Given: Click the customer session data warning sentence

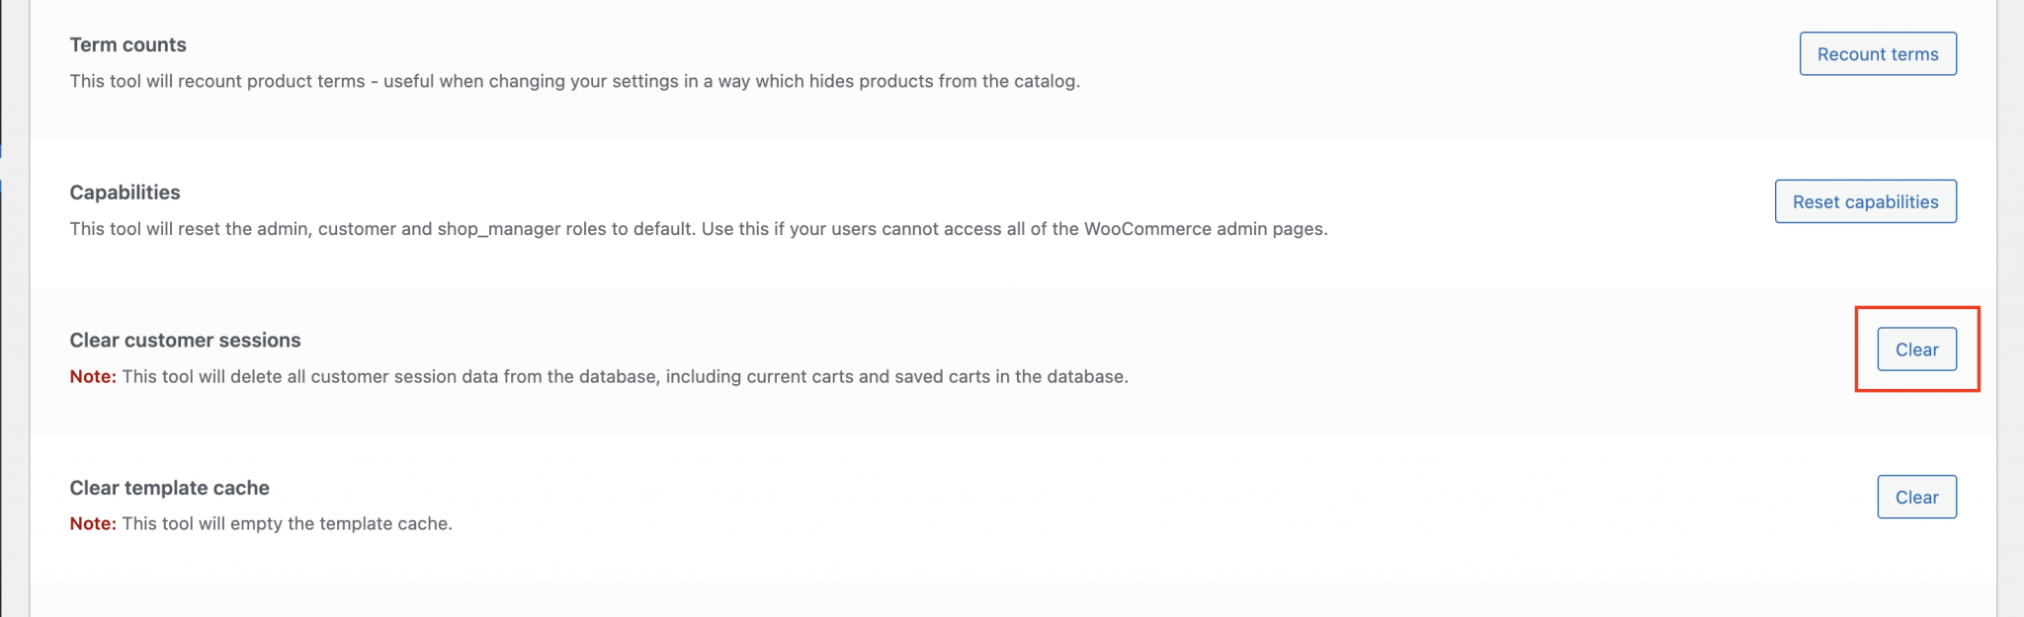Looking at the screenshot, I should [x=625, y=376].
